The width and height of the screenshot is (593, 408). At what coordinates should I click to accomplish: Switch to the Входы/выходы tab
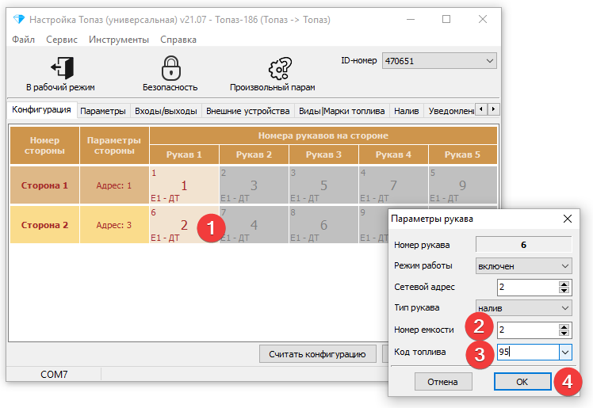(x=166, y=111)
